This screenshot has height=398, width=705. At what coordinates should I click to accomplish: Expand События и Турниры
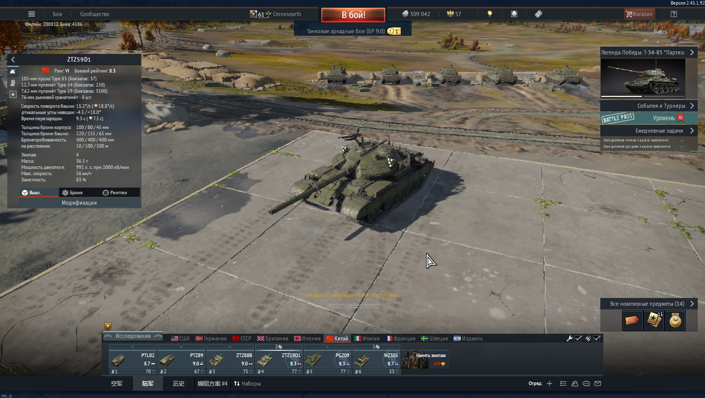648,106
